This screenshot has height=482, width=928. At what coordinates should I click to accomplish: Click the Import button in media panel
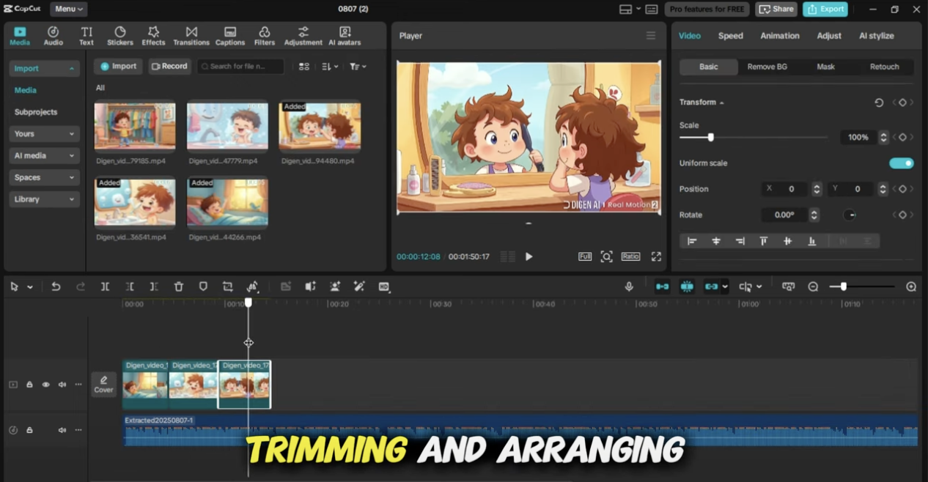(x=118, y=67)
